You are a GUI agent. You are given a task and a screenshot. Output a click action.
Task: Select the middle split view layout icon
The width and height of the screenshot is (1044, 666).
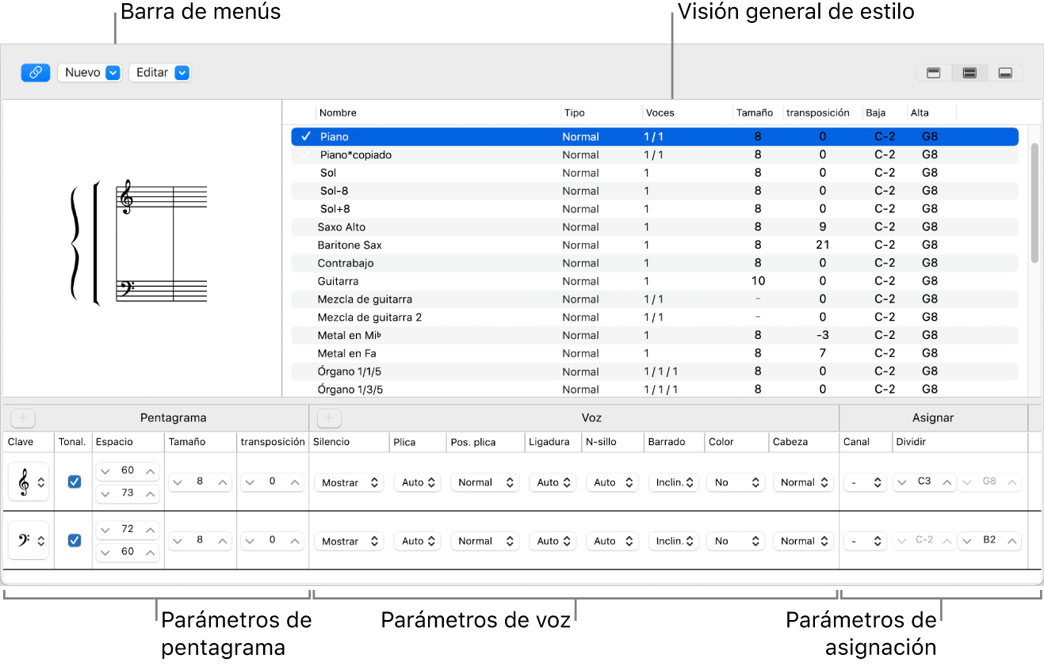click(969, 73)
